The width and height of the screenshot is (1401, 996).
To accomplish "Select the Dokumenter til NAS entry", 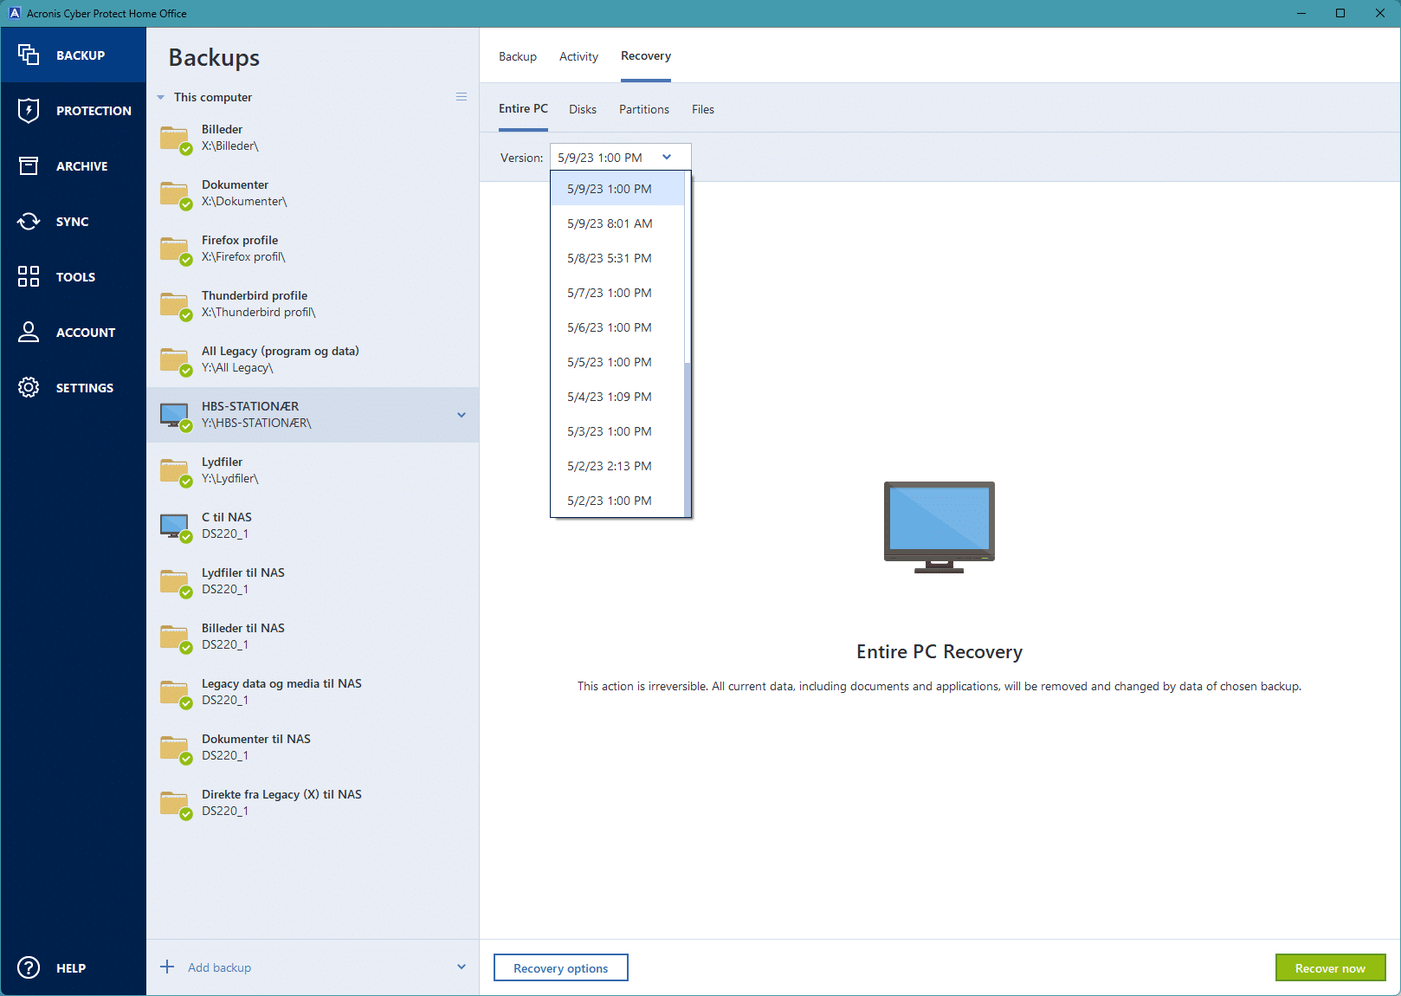I will pyautogui.click(x=313, y=747).
